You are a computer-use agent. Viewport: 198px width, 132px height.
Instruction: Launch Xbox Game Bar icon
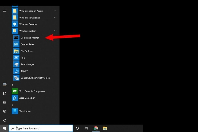(15, 98)
